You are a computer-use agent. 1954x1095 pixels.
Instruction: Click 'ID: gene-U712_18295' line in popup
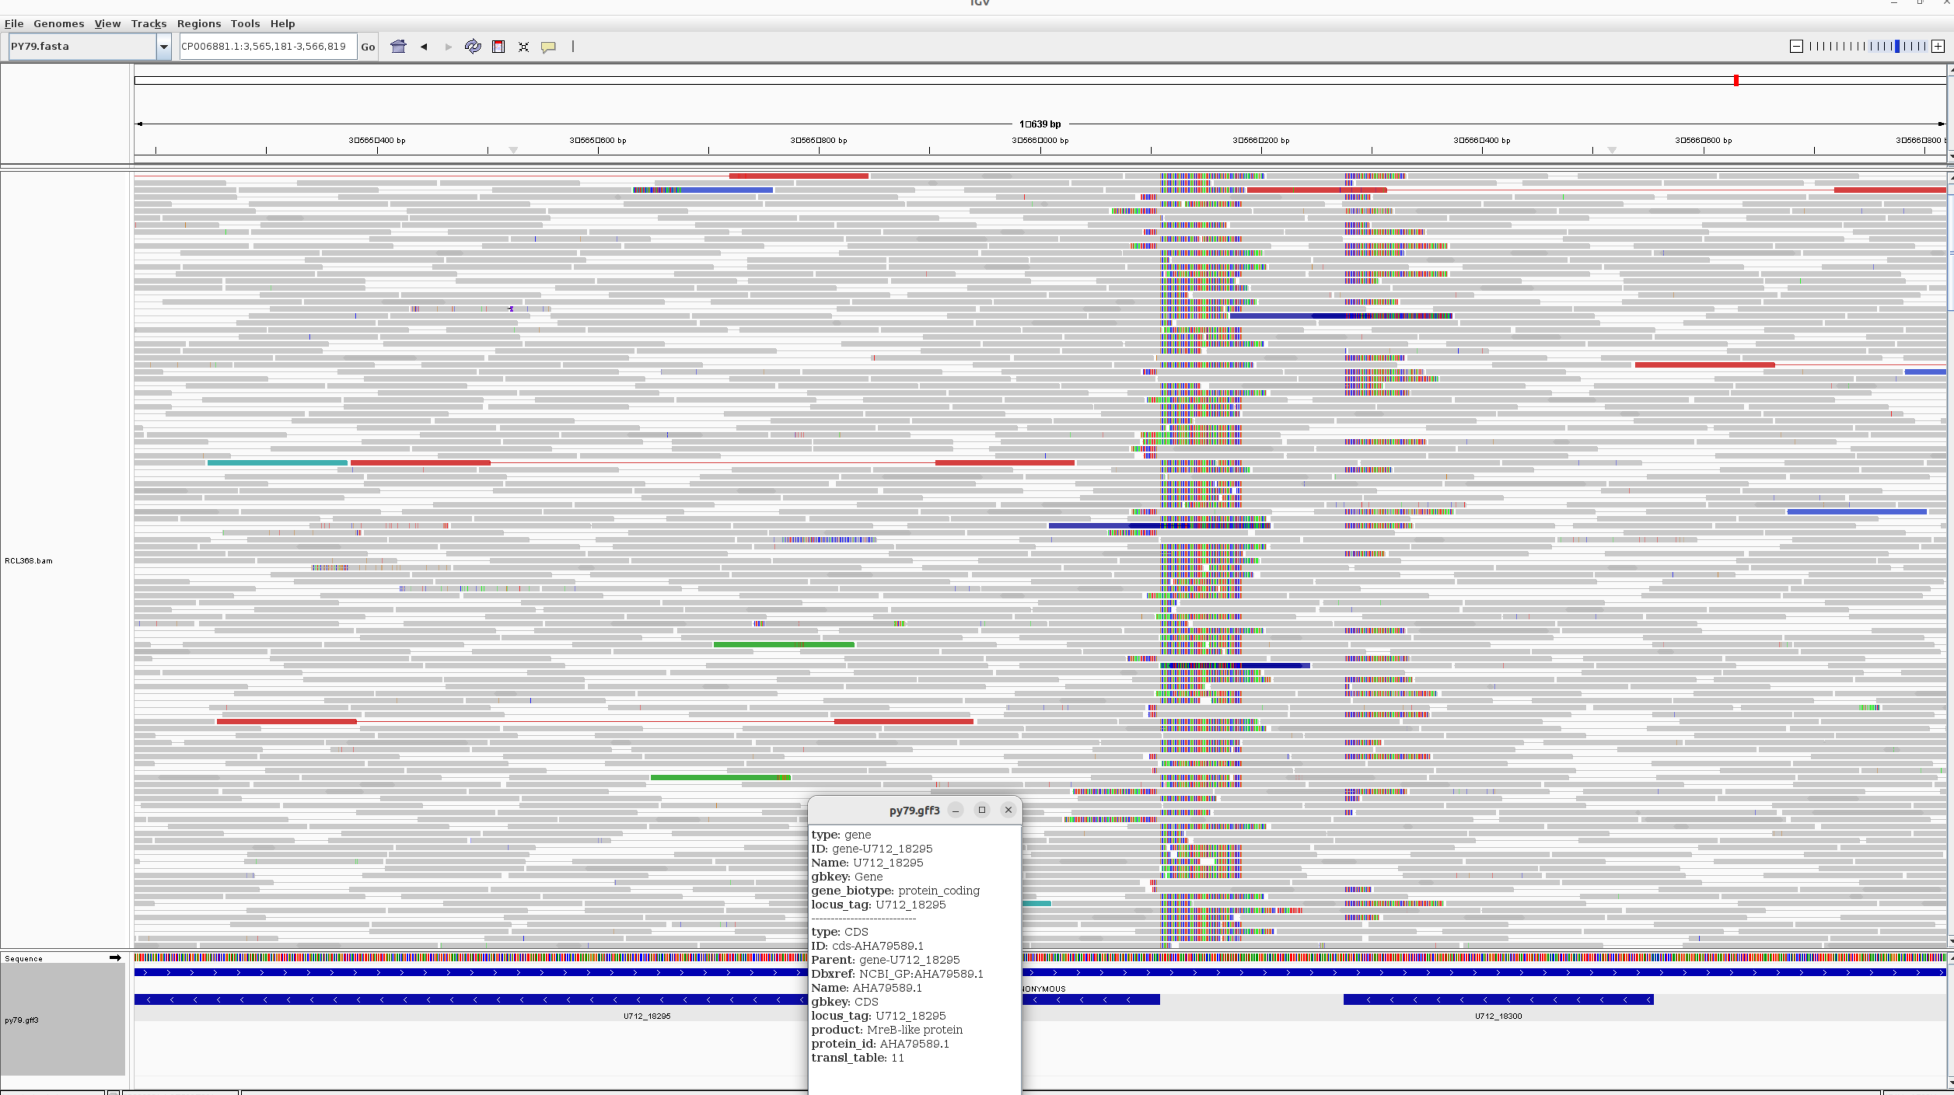pos(872,849)
